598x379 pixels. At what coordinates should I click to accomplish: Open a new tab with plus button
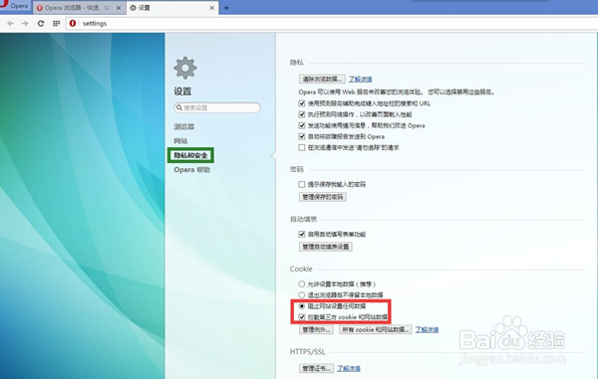(x=226, y=8)
